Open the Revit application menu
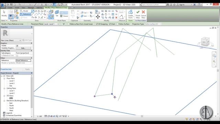 point(3,6)
